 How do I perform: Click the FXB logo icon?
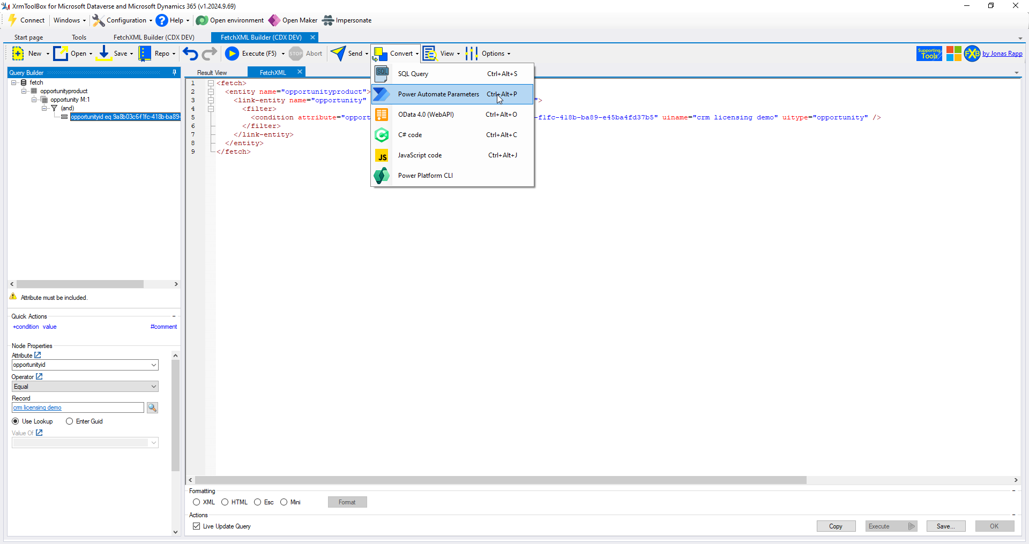click(972, 54)
